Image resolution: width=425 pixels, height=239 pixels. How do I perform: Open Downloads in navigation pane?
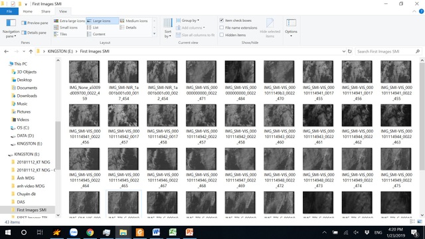click(27, 96)
